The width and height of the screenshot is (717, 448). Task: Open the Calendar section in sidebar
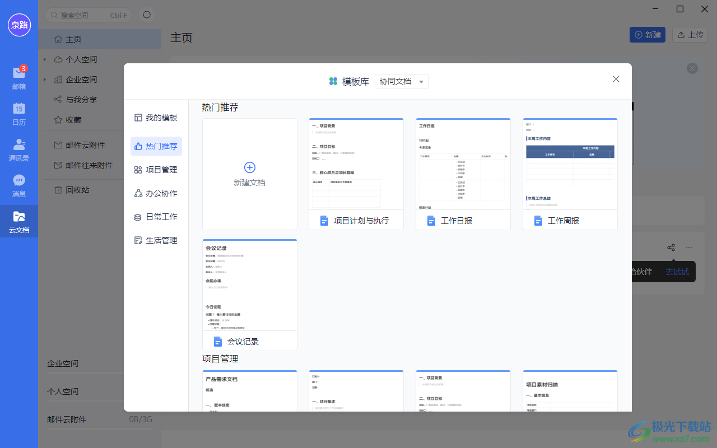(19, 114)
